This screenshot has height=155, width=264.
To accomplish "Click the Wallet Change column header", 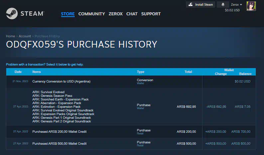I will pyautogui.click(x=221, y=74).
